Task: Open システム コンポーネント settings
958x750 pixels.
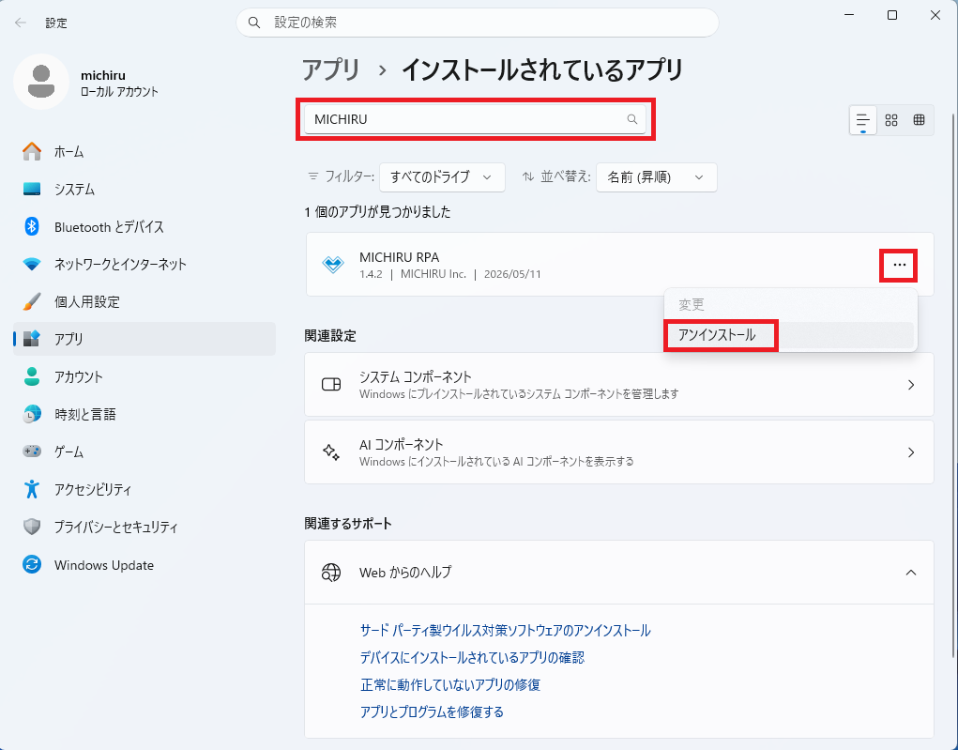Action: (x=619, y=385)
